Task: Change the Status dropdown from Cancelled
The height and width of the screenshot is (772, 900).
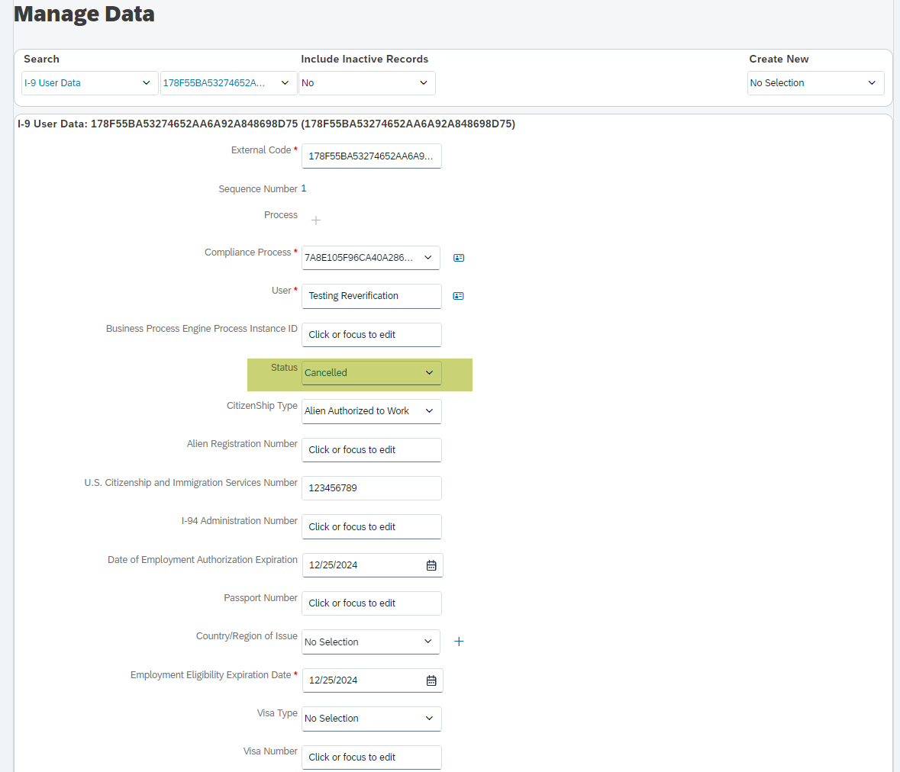Action: tap(371, 373)
